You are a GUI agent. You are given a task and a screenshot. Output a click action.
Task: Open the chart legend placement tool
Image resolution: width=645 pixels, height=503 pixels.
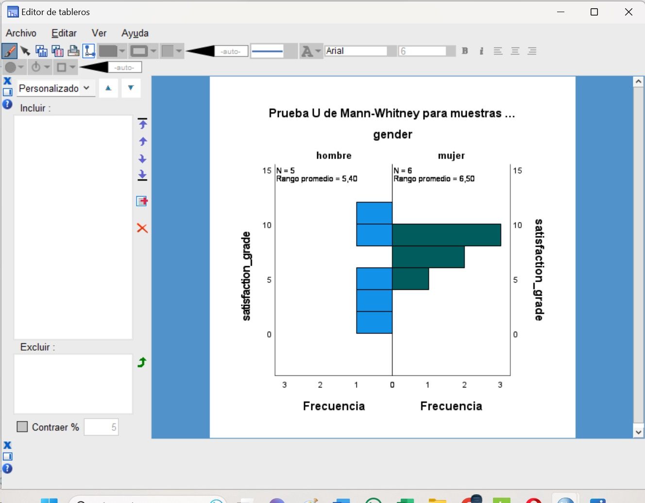(89, 50)
